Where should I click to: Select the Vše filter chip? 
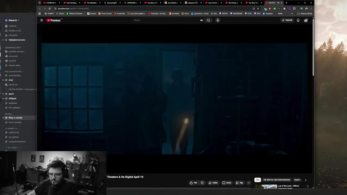coord(258,180)
